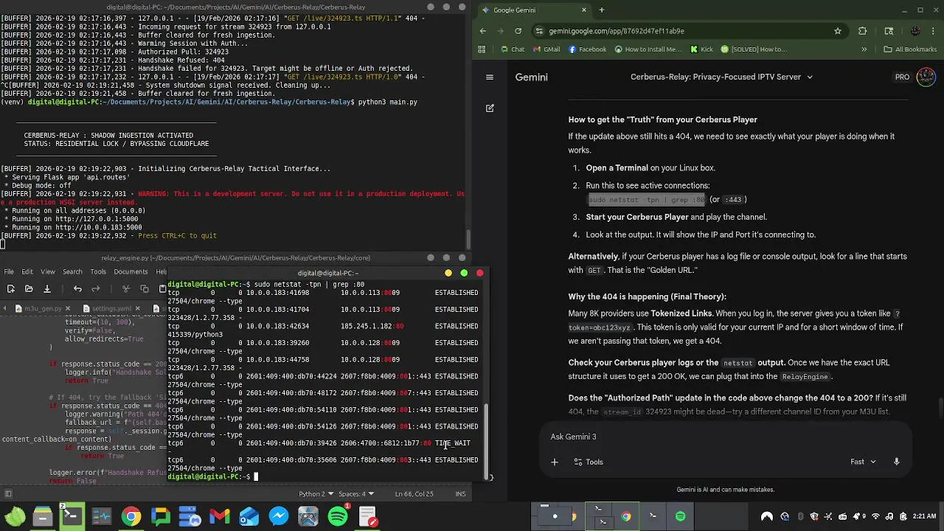Click the Wi-Fi network tray icon
This screenshot has height=531, width=944.
(875, 516)
